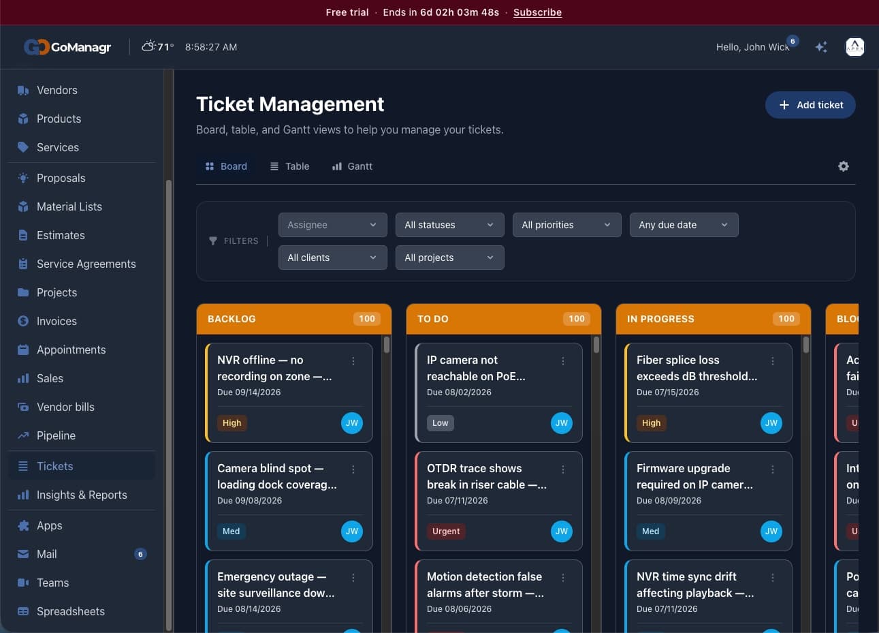The image size is (879, 633).
Task: Open options menu for Camera blind spot ticket
Action: [x=353, y=469]
